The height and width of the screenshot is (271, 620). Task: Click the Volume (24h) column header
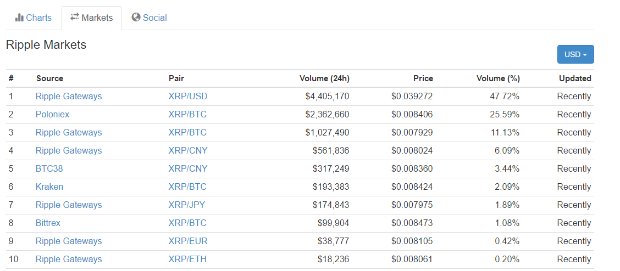(x=324, y=78)
